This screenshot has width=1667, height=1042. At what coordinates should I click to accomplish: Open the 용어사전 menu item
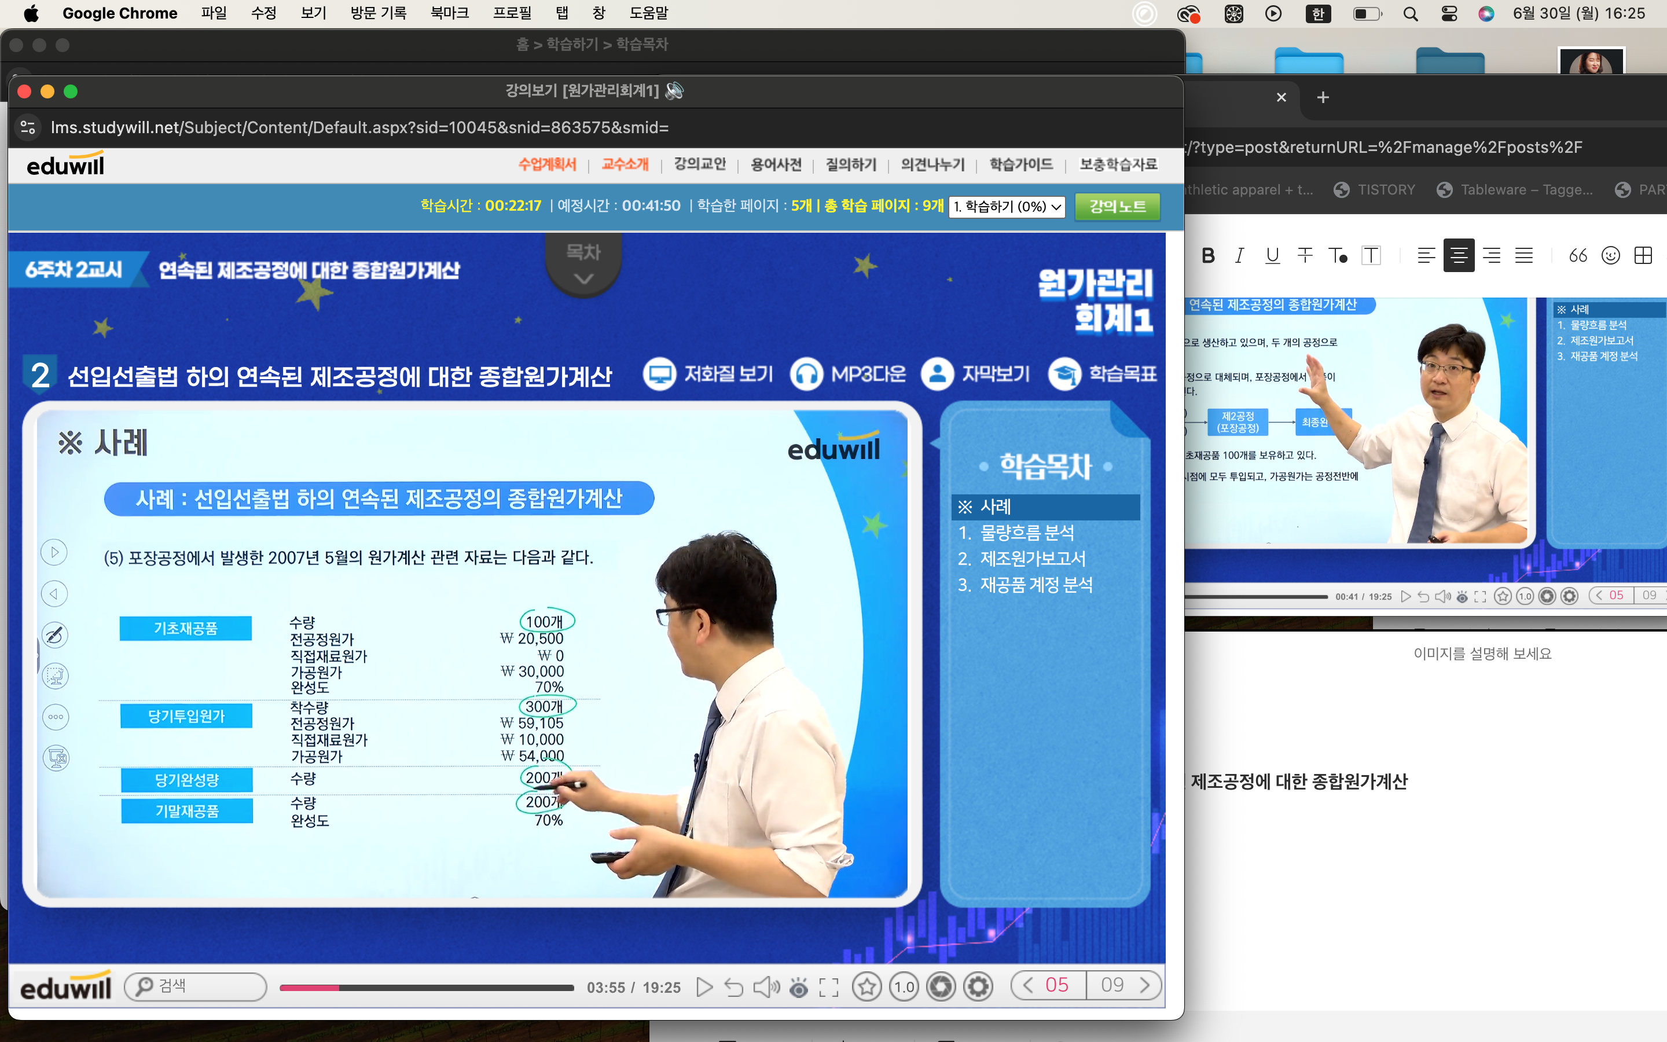pos(776,165)
